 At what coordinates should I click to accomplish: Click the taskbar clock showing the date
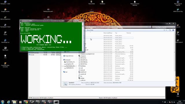click(x=180, y=102)
